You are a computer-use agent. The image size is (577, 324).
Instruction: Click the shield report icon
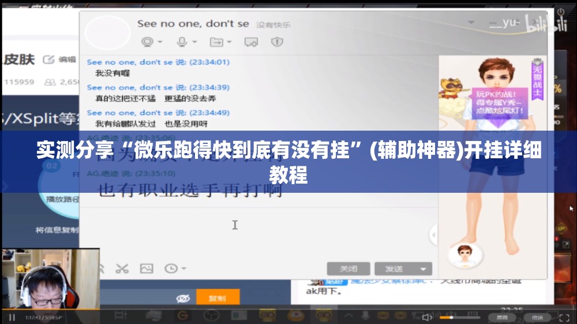click(277, 42)
